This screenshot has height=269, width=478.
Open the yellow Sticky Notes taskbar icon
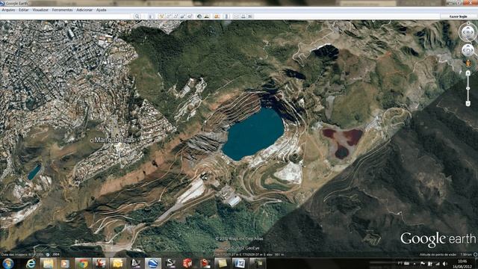[x=223, y=263]
